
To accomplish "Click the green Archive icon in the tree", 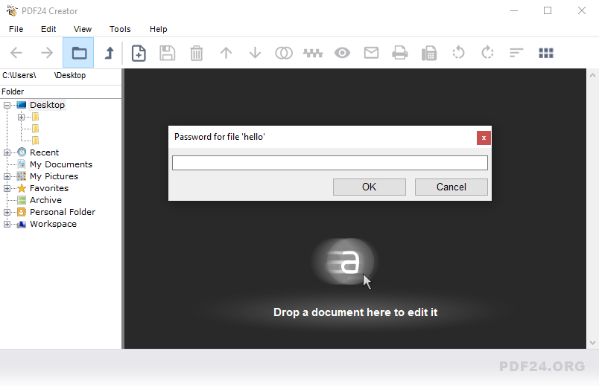I will [22, 200].
